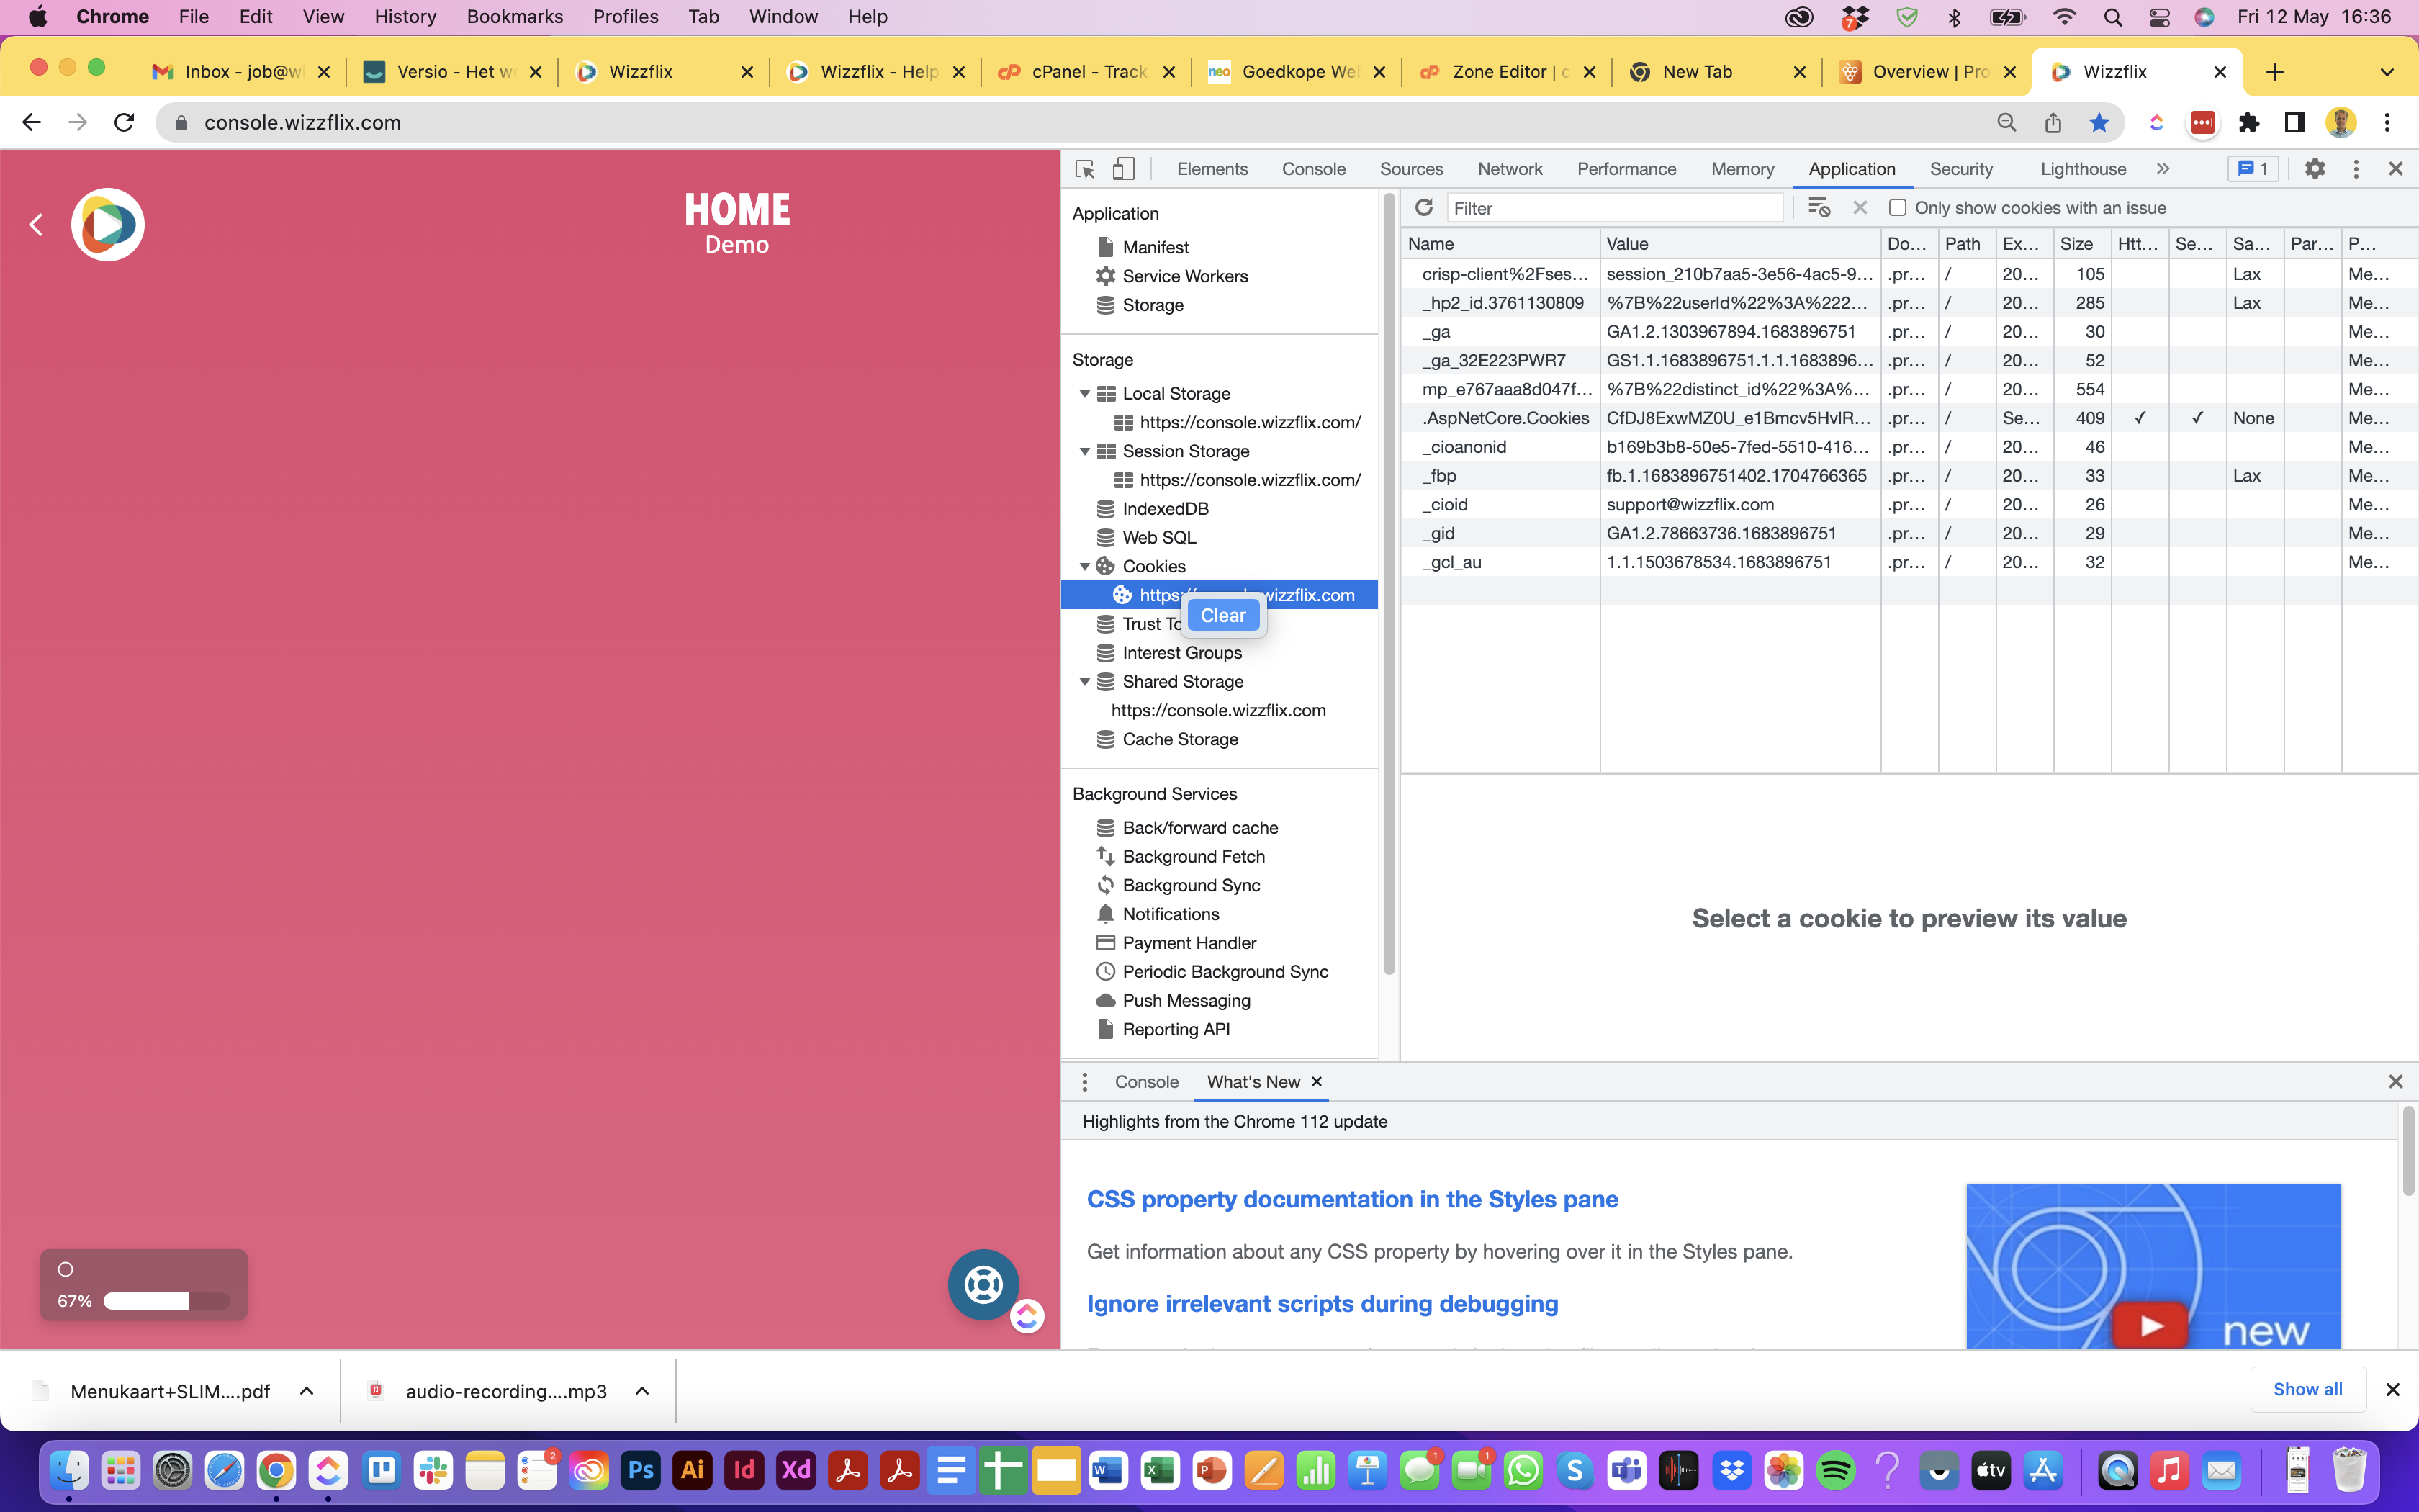The width and height of the screenshot is (2419, 1512).
Task: Open the Chrome profile avatar
Action: click(2341, 122)
